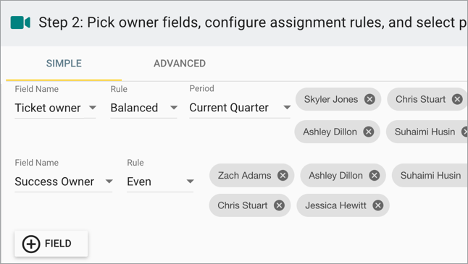Remove Jessica Hewitt chip
Viewport: 468px width, 264px height.
click(x=378, y=205)
